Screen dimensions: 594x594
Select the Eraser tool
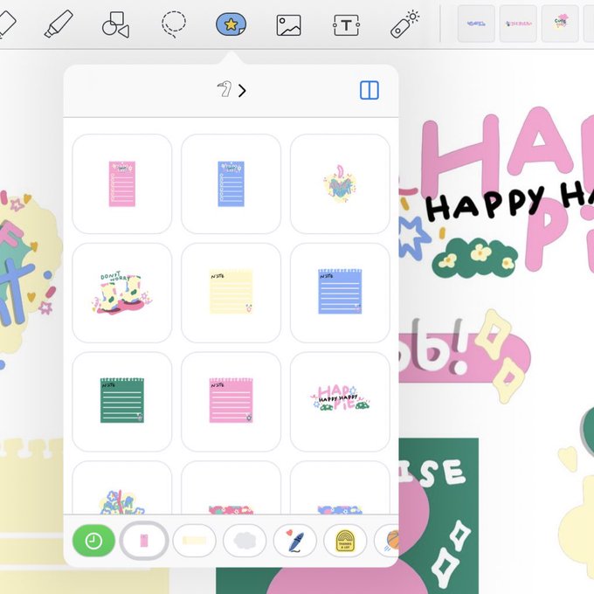pos(5,24)
